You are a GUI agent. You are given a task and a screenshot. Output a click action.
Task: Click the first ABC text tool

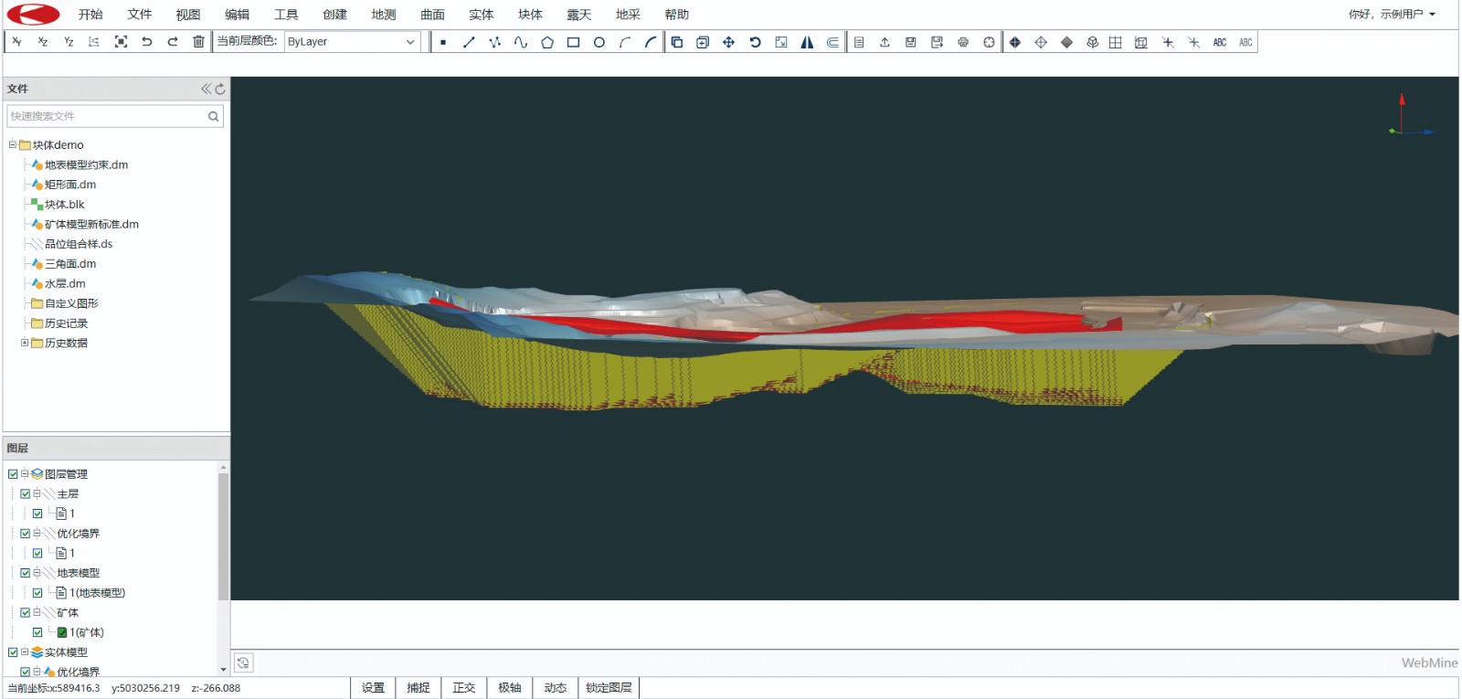[1220, 42]
